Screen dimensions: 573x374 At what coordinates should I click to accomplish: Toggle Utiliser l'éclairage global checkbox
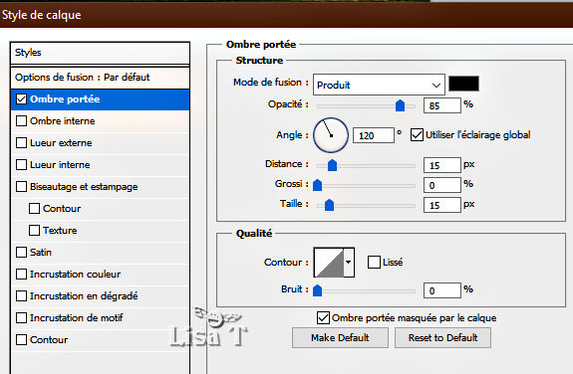[x=417, y=135]
